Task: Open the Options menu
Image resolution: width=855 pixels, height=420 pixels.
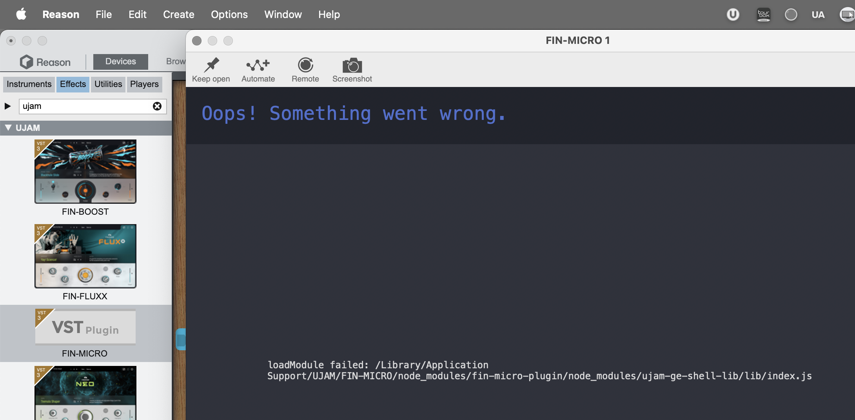Action: (229, 14)
